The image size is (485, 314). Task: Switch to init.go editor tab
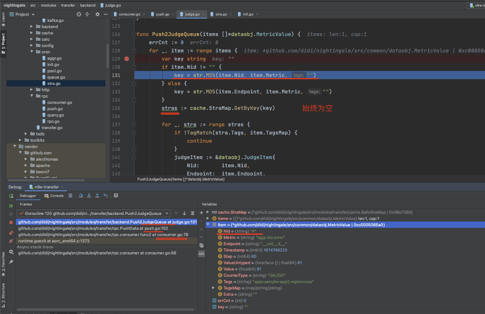coord(248,14)
